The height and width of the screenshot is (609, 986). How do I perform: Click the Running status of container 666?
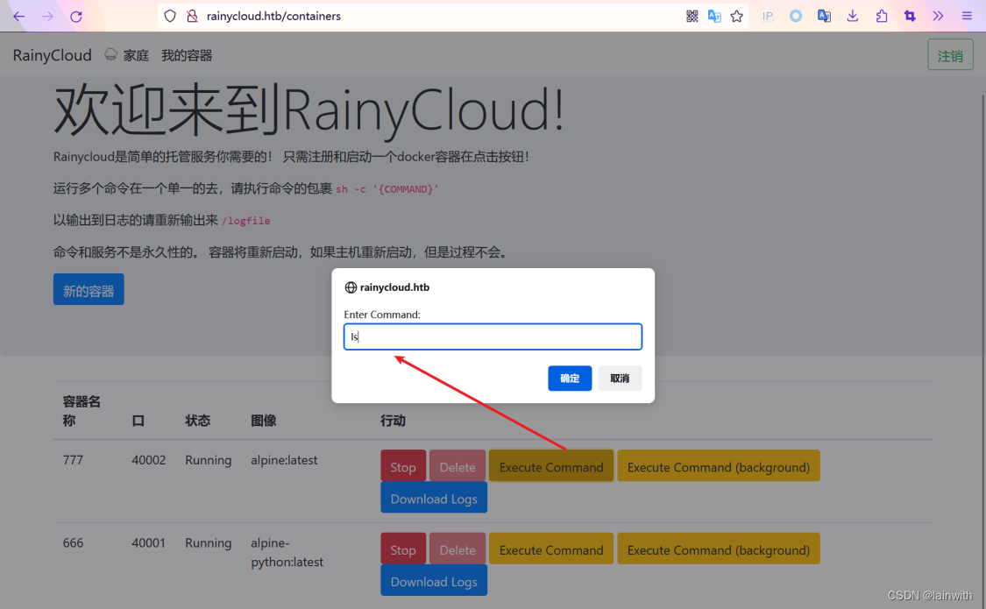click(x=208, y=543)
